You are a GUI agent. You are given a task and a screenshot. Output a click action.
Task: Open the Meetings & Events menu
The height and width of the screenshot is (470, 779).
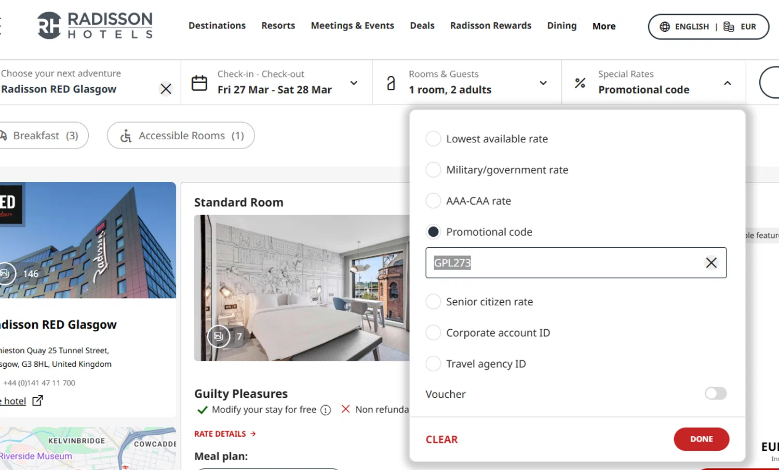353,25
